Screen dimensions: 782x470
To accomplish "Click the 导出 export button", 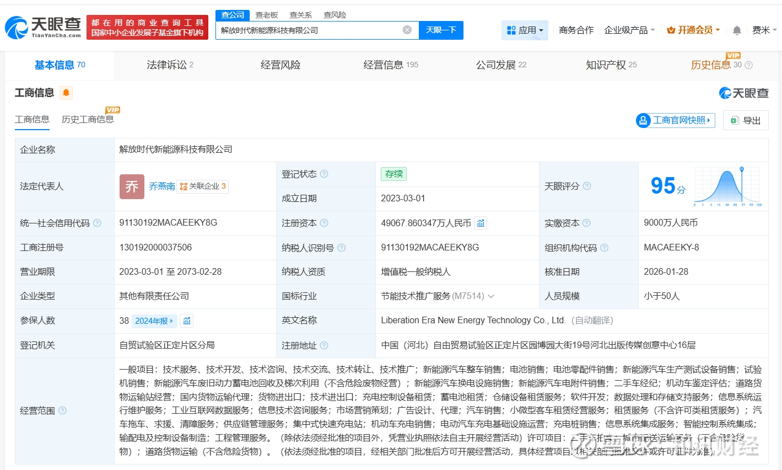I will click(x=746, y=120).
